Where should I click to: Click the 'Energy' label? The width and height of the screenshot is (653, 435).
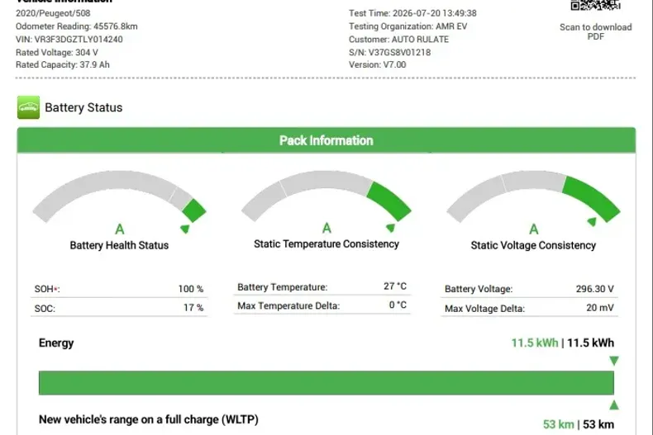tap(56, 343)
